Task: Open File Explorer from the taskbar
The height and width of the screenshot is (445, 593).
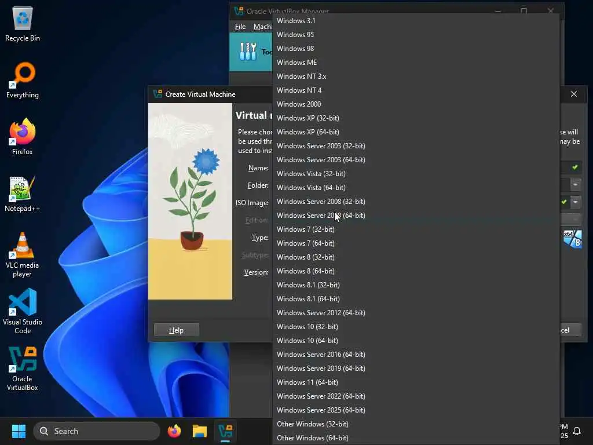Action: [200, 431]
